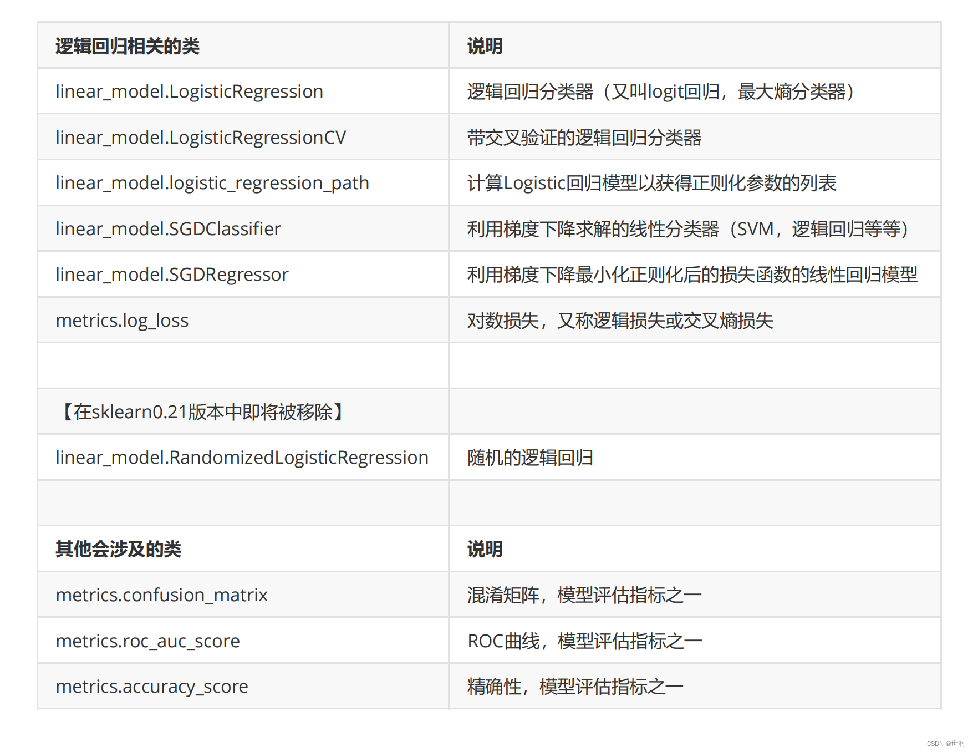973x752 pixels.
Task: Click description 计算Logistic回归模型以获得正则化参数的列表
Action: click(x=695, y=182)
